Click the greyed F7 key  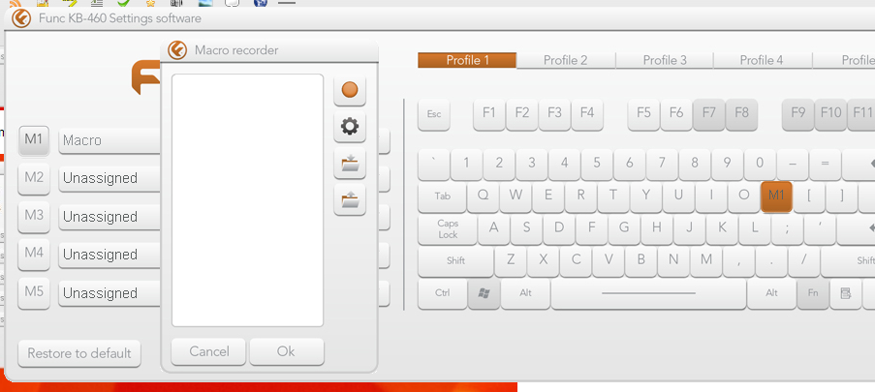coord(709,114)
